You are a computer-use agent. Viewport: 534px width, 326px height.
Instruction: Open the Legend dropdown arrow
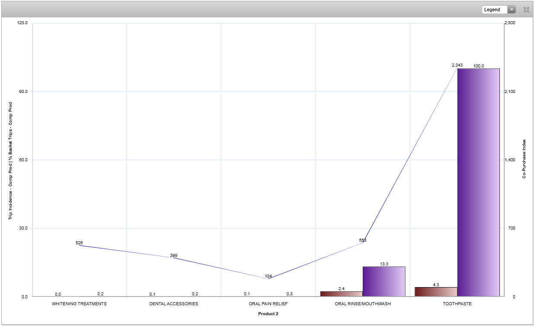[512, 10]
